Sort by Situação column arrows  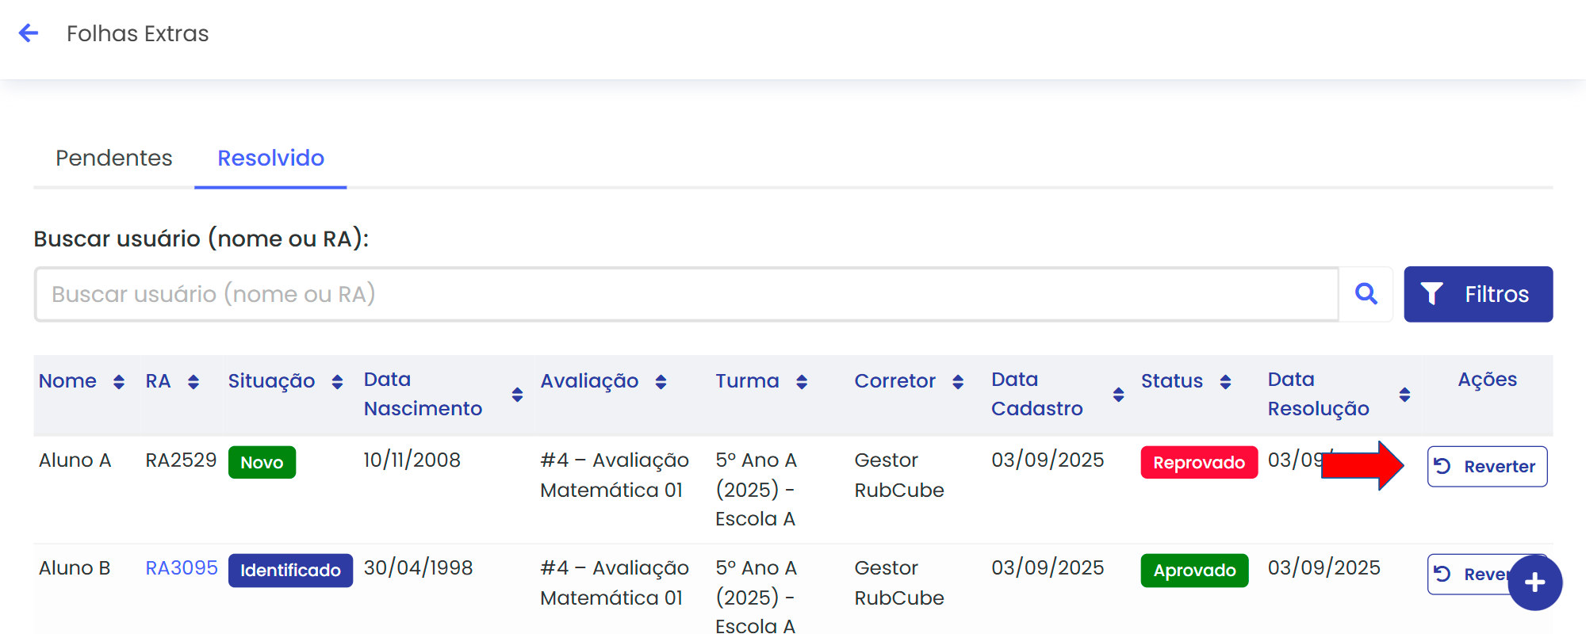point(337,382)
